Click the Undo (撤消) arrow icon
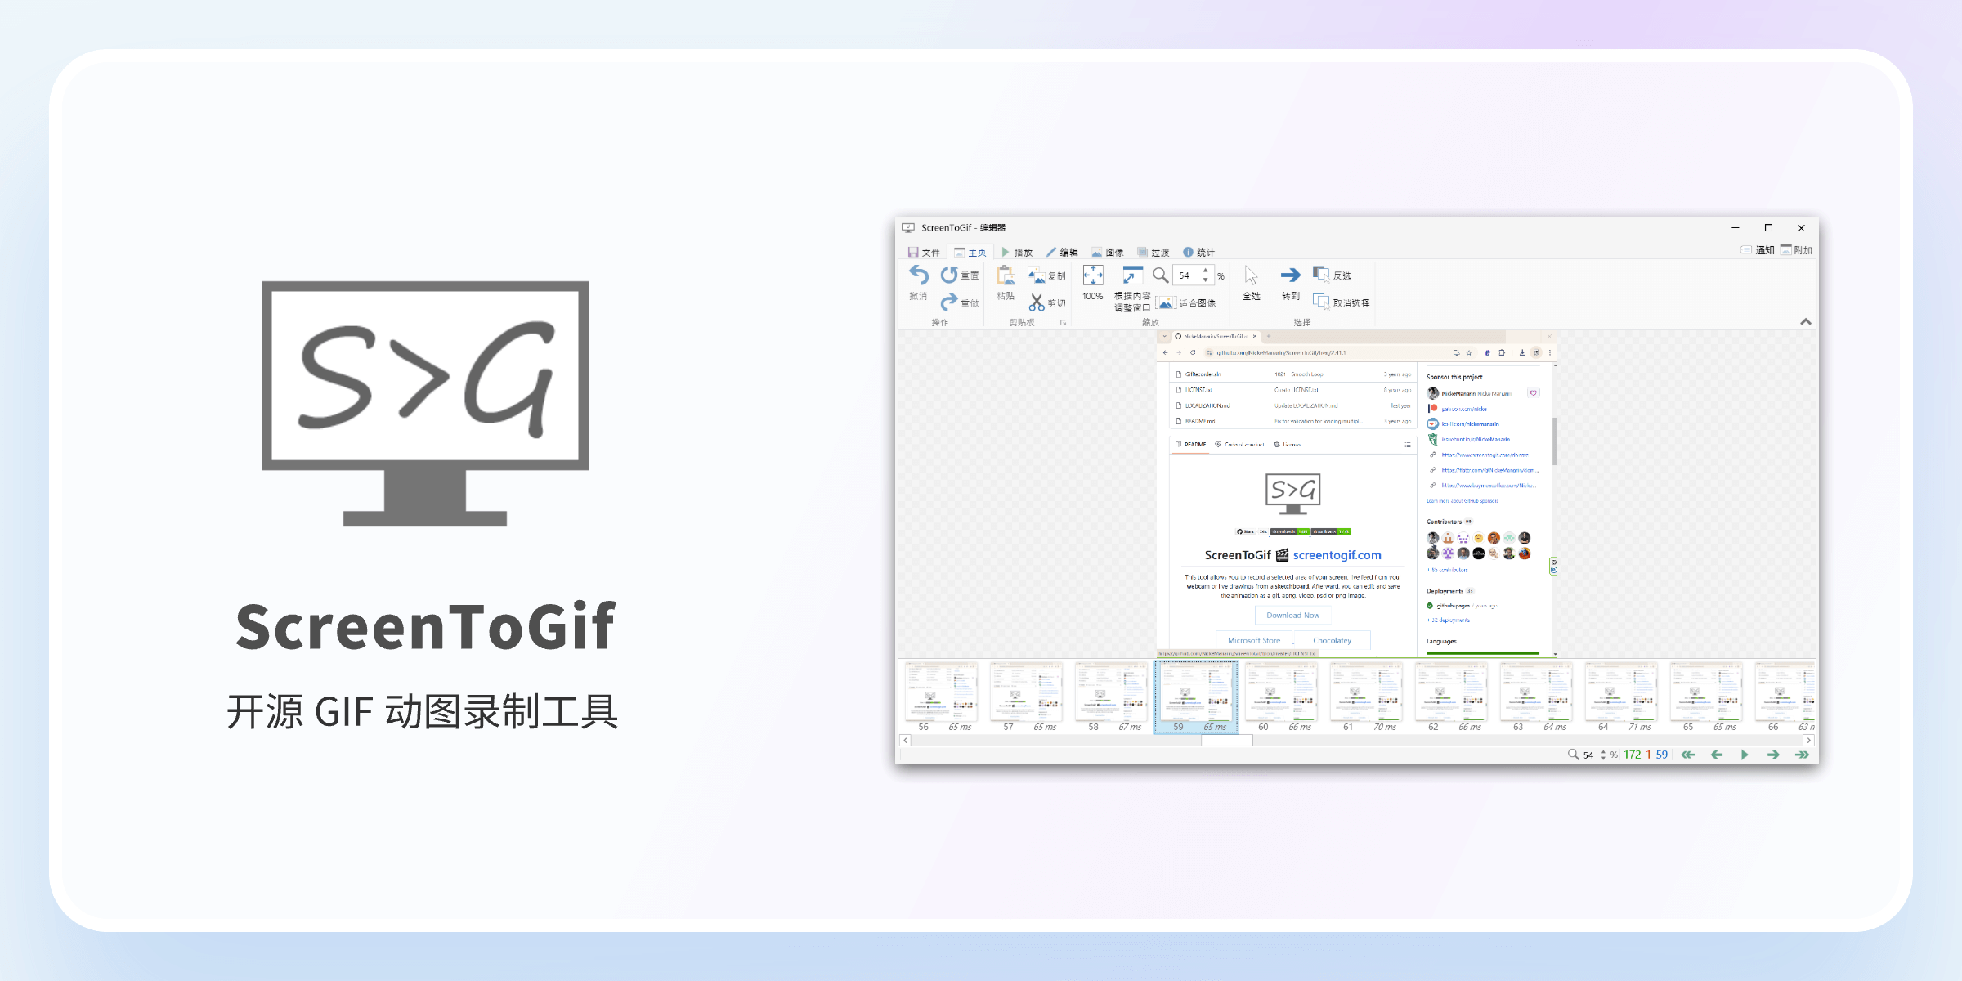 (x=918, y=275)
